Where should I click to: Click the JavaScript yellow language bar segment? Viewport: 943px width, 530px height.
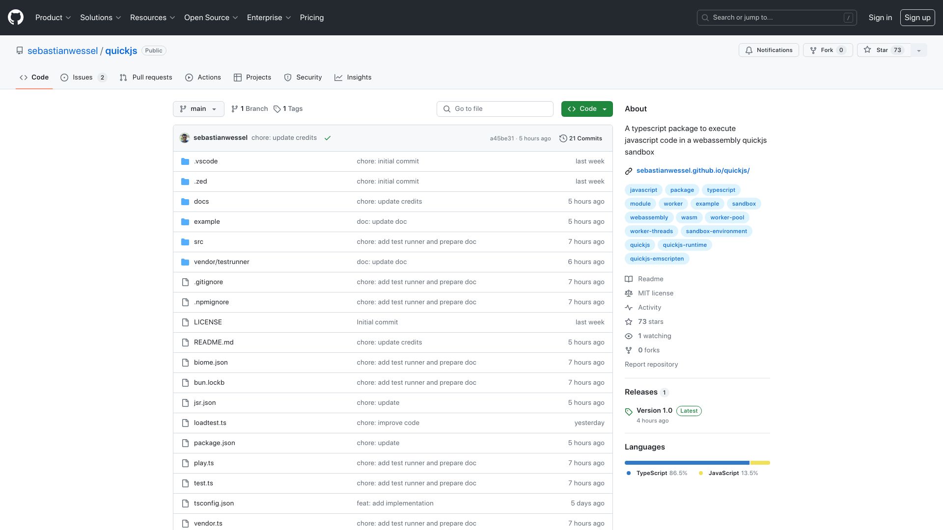coord(760,463)
